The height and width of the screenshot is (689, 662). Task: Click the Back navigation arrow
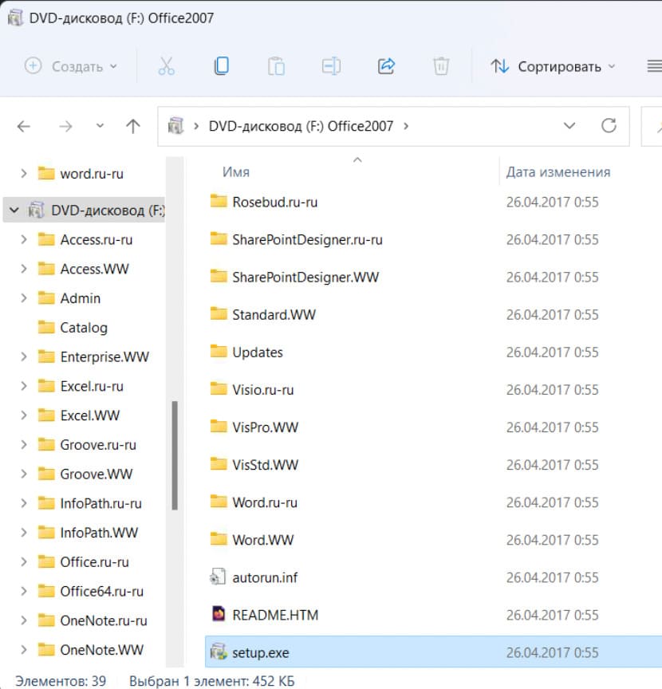pyautogui.click(x=23, y=126)
